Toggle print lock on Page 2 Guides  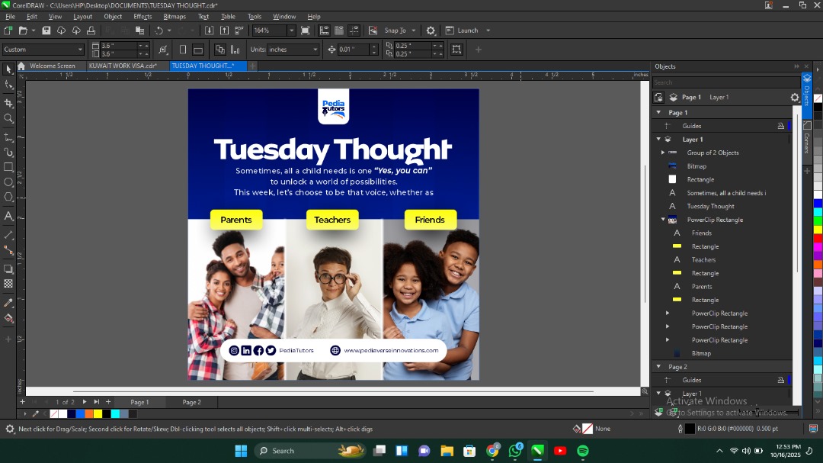coord(780,380)
